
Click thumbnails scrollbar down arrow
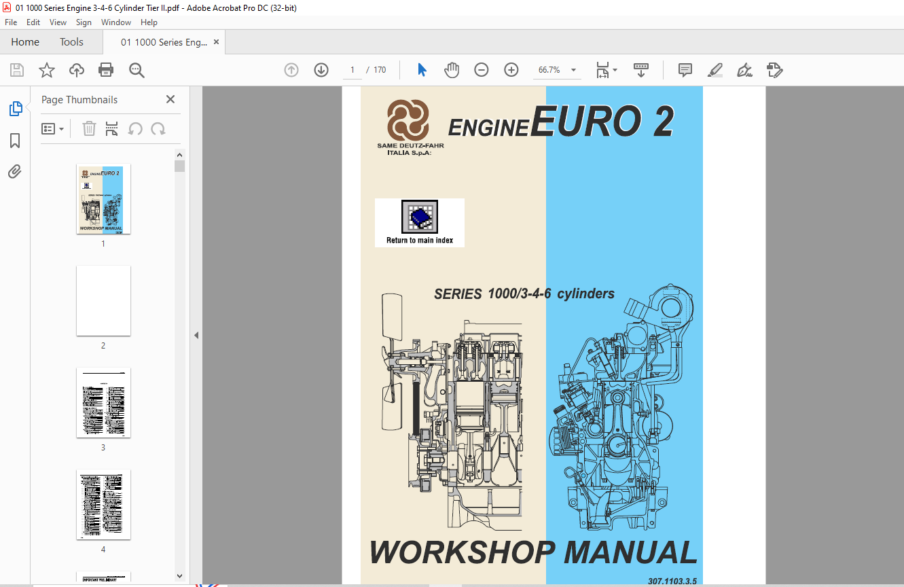click(179, 576)
